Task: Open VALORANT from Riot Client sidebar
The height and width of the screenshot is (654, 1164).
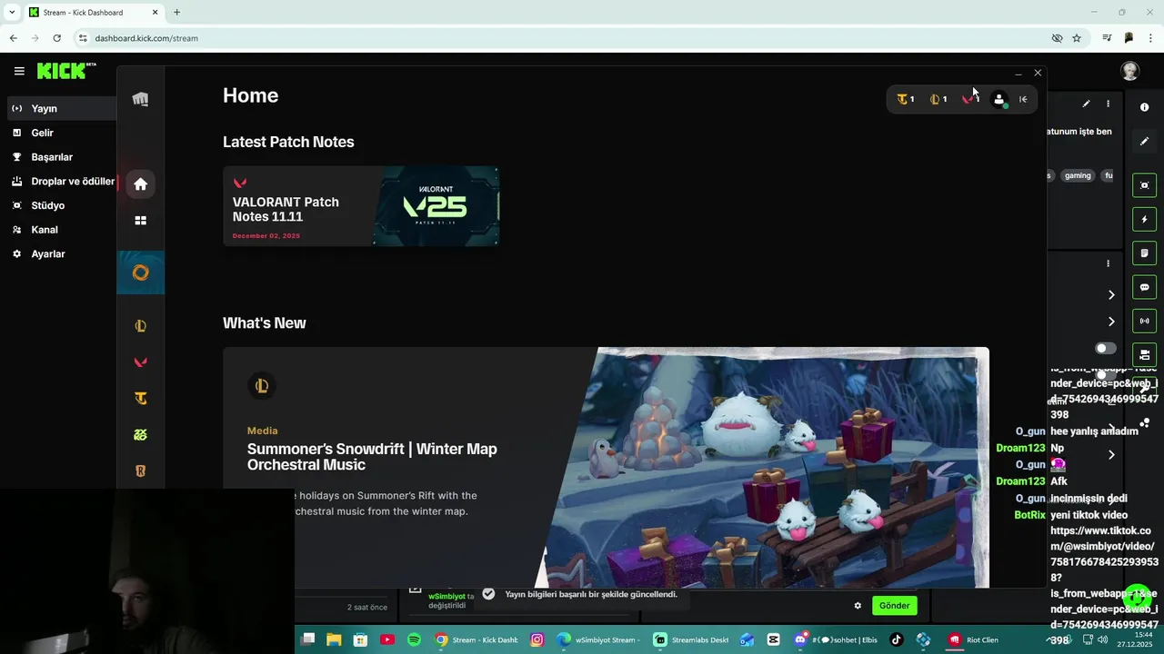Action: coord(140,362)
